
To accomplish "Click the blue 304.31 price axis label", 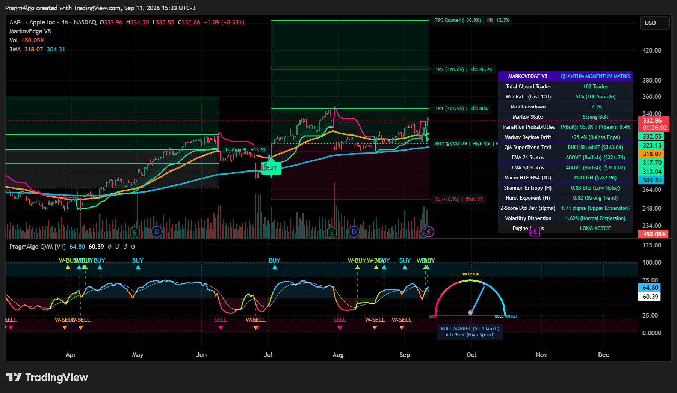I will click(652, 180).
